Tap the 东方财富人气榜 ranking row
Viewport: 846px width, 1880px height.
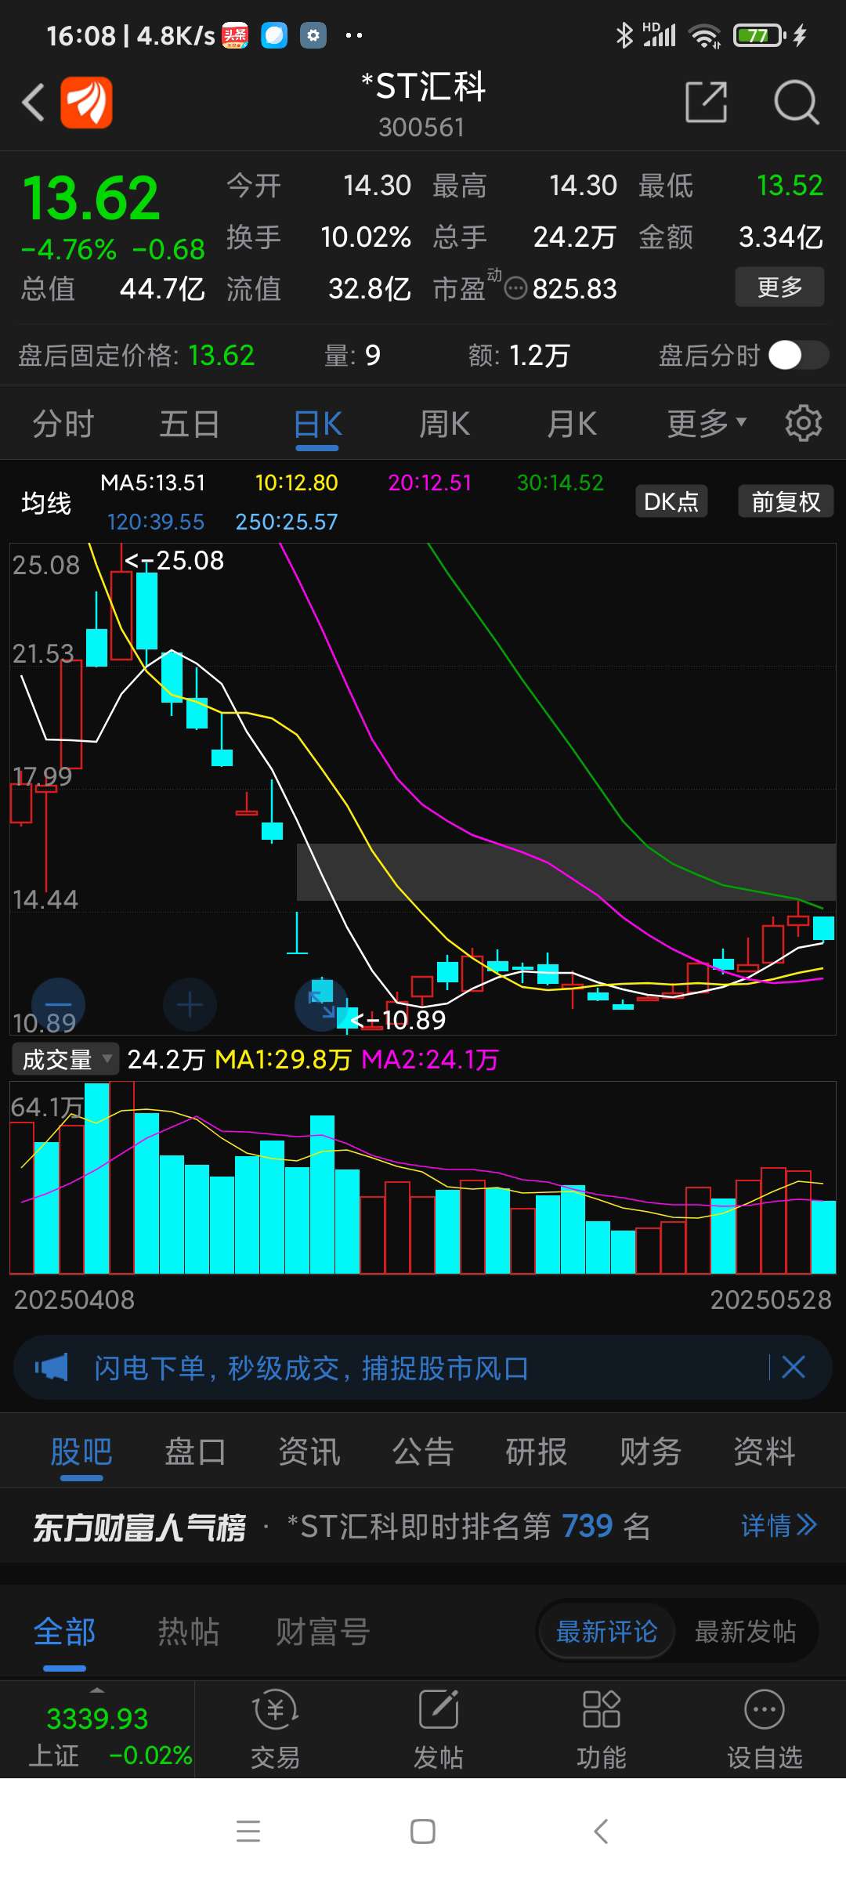click(x=423, y=1525)
